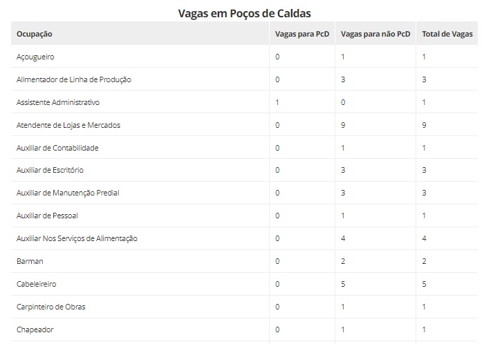Click total vacancies value for Atendente de Lojas
482x344 pixels.
[425, 125]
